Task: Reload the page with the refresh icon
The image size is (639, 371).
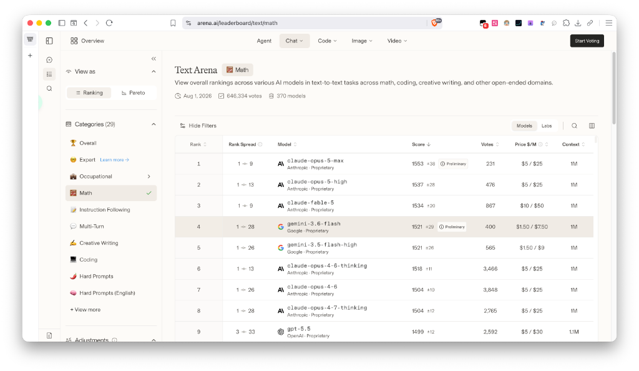Action: pyautogui.click(x=109, y=23)
